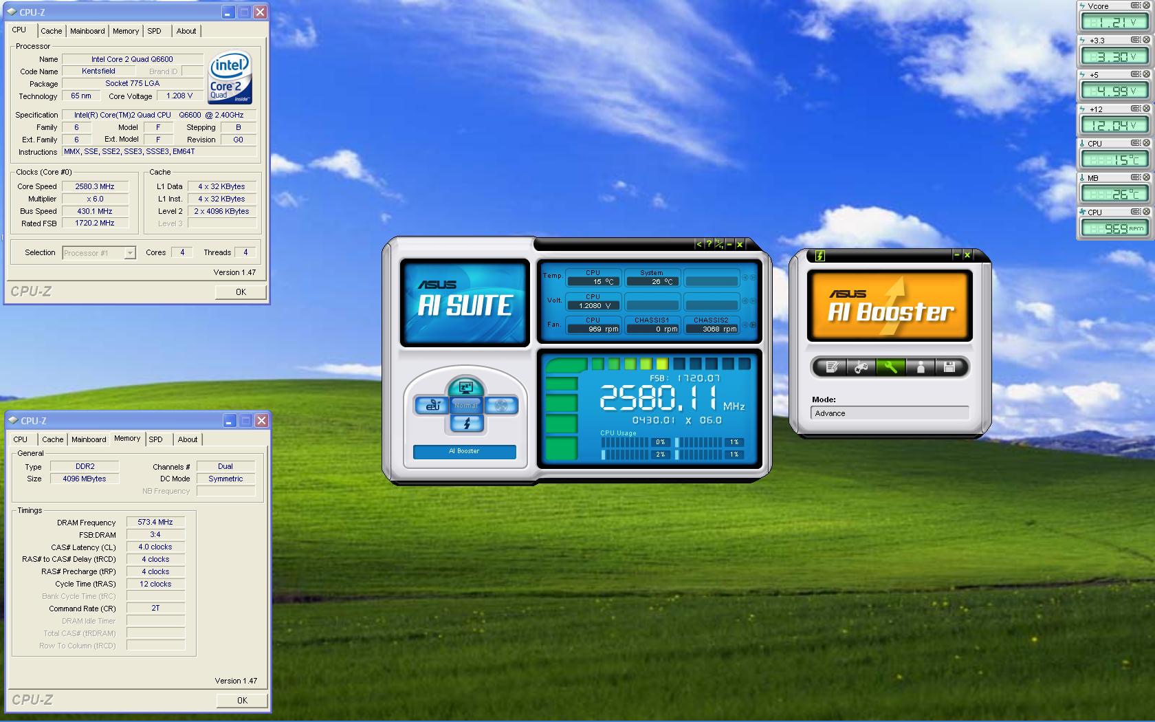This screenshot has width=1155, height=722.
Task: Open settings of the MB temperature widget
Action: (x=1136, y=177)
